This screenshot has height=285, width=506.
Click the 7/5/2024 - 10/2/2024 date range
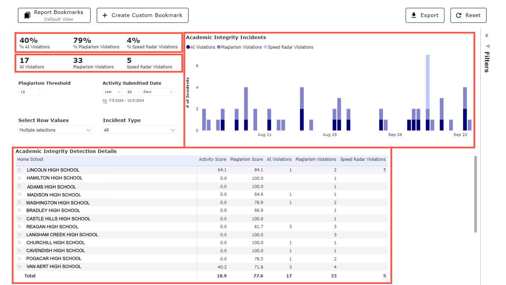point(126,101)
